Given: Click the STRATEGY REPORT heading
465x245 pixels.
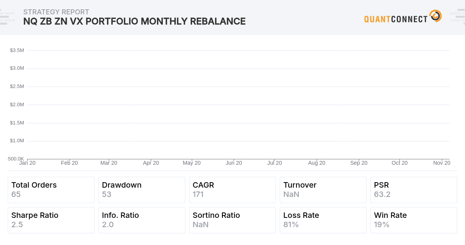Looking at the screenshot, I should [x=56, y=12].
